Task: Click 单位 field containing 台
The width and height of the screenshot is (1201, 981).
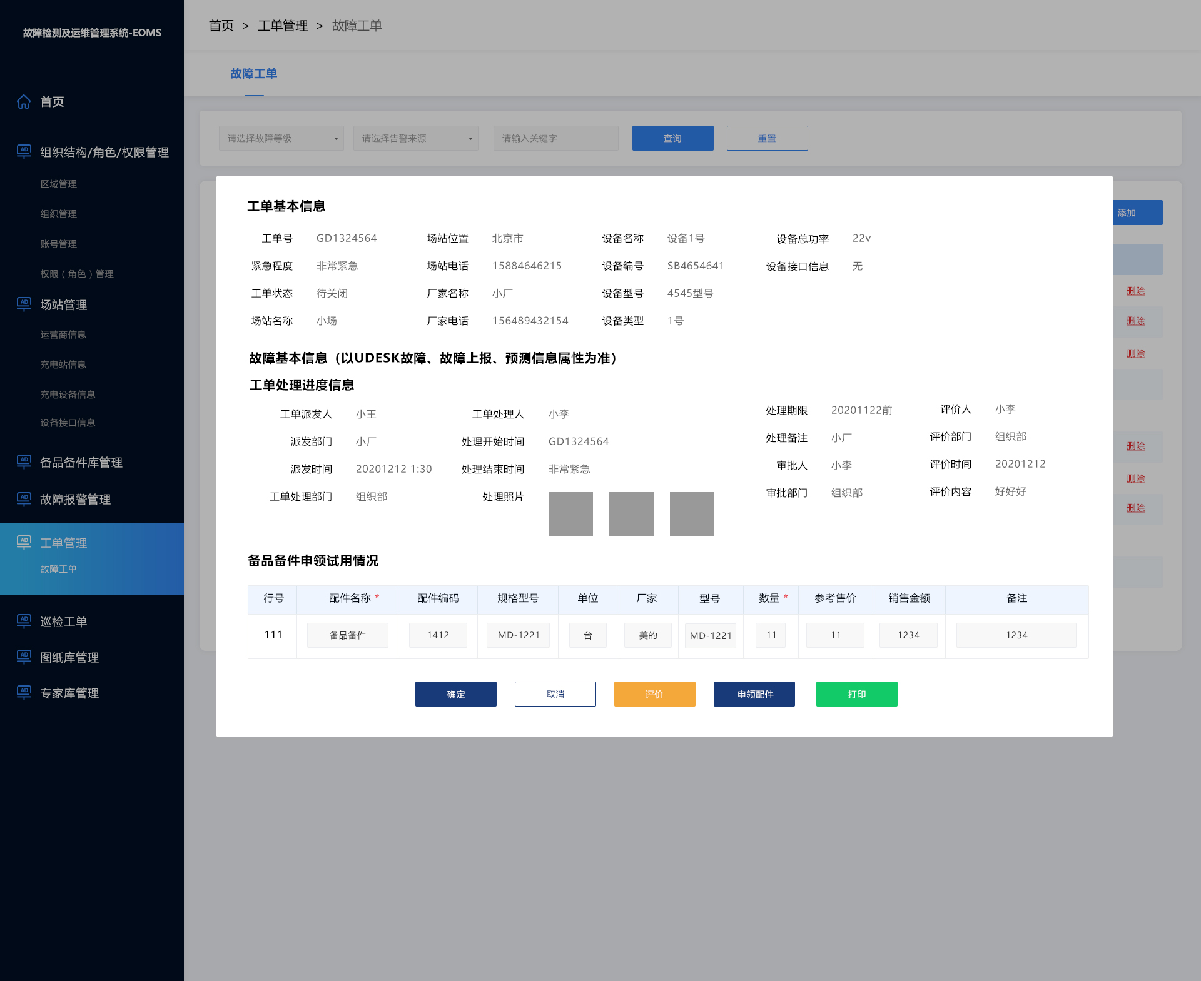Action: (588, 635)
